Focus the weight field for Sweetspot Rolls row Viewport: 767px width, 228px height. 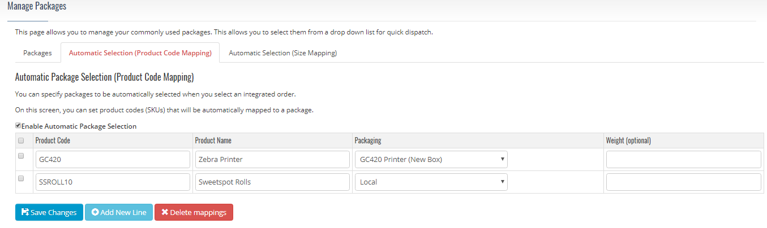coord(683,182)
